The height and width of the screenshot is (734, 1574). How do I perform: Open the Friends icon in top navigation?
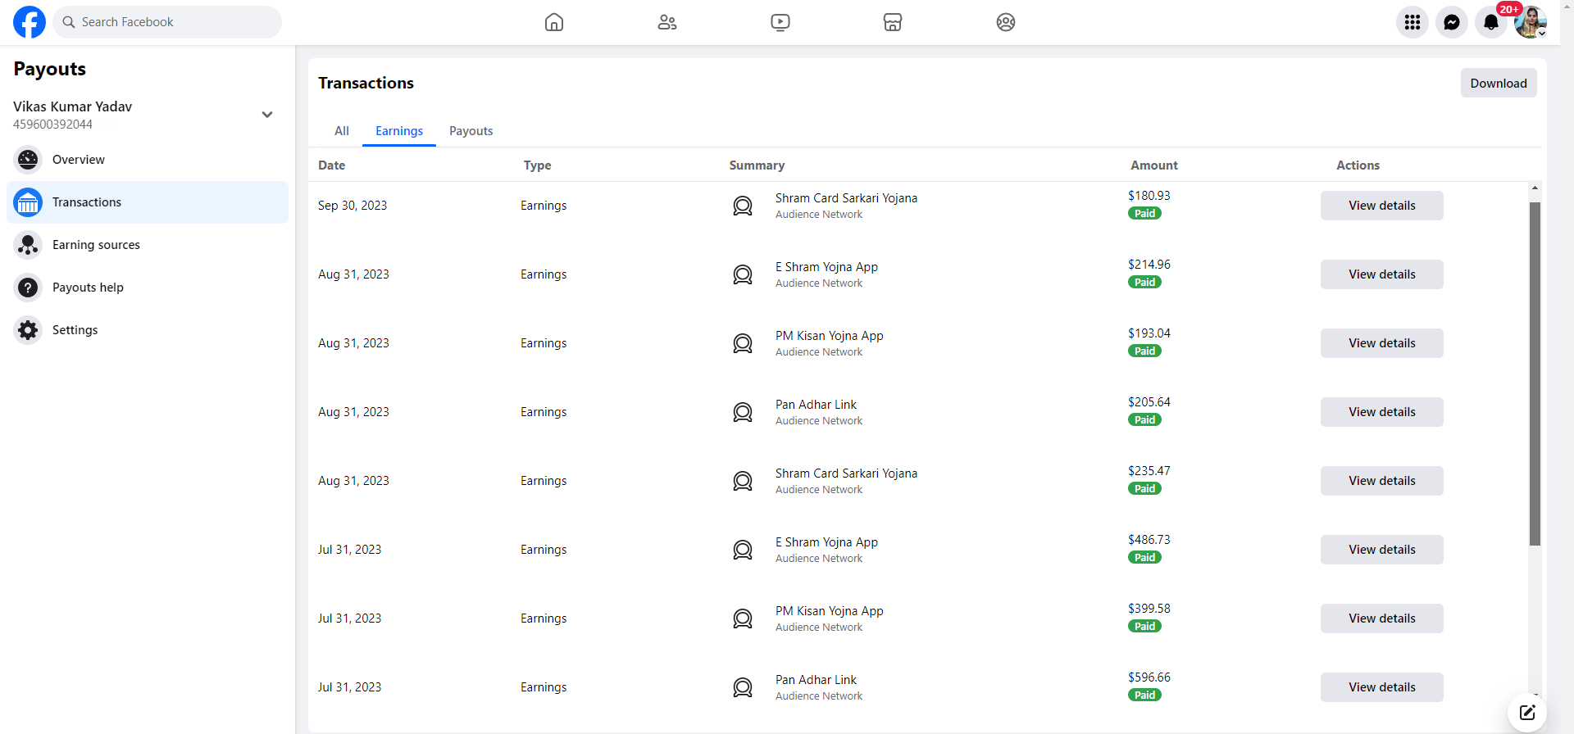[667, 22]
